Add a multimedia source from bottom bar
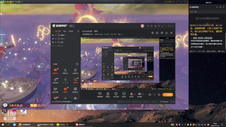The image size is (226, 127). point(124,95)
